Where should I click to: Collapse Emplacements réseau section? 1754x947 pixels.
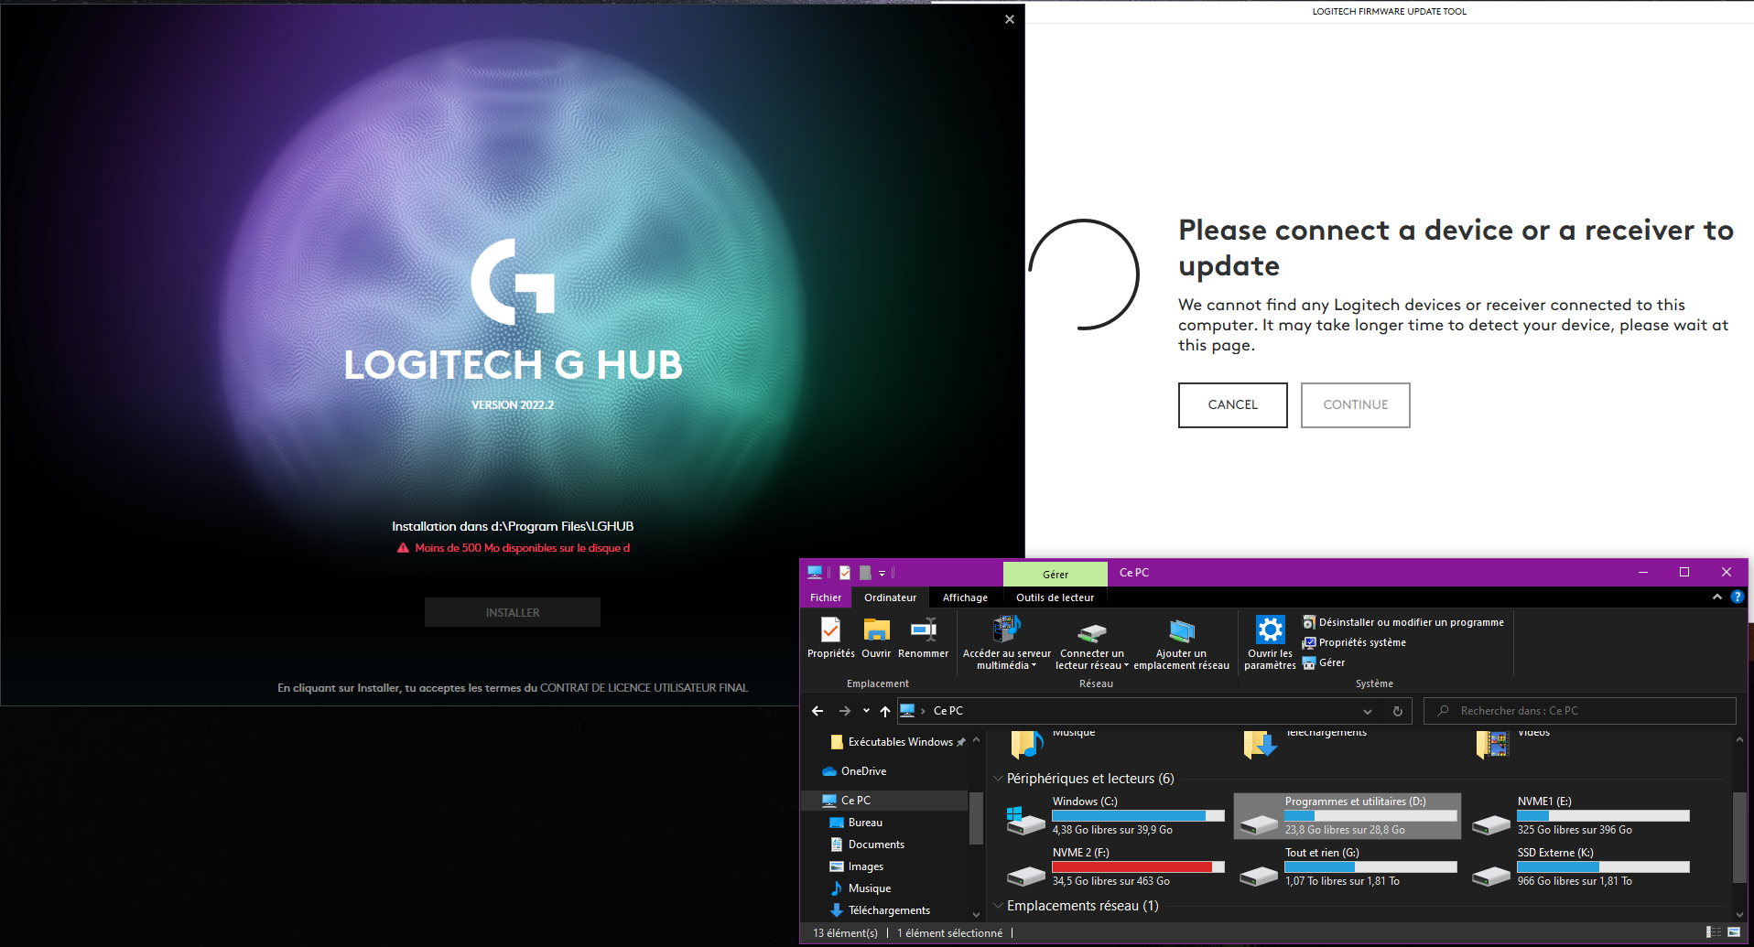click(998, 906)
